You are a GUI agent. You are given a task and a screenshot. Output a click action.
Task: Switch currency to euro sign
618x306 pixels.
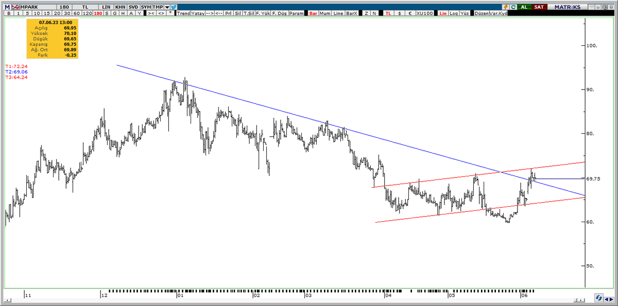pyautogui.click(x=410, y=13)
